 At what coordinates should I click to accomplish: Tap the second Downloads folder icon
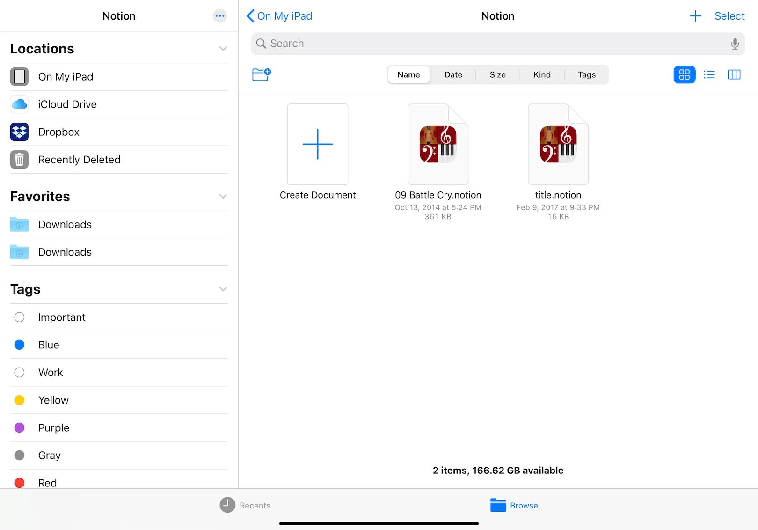(19, 252)
